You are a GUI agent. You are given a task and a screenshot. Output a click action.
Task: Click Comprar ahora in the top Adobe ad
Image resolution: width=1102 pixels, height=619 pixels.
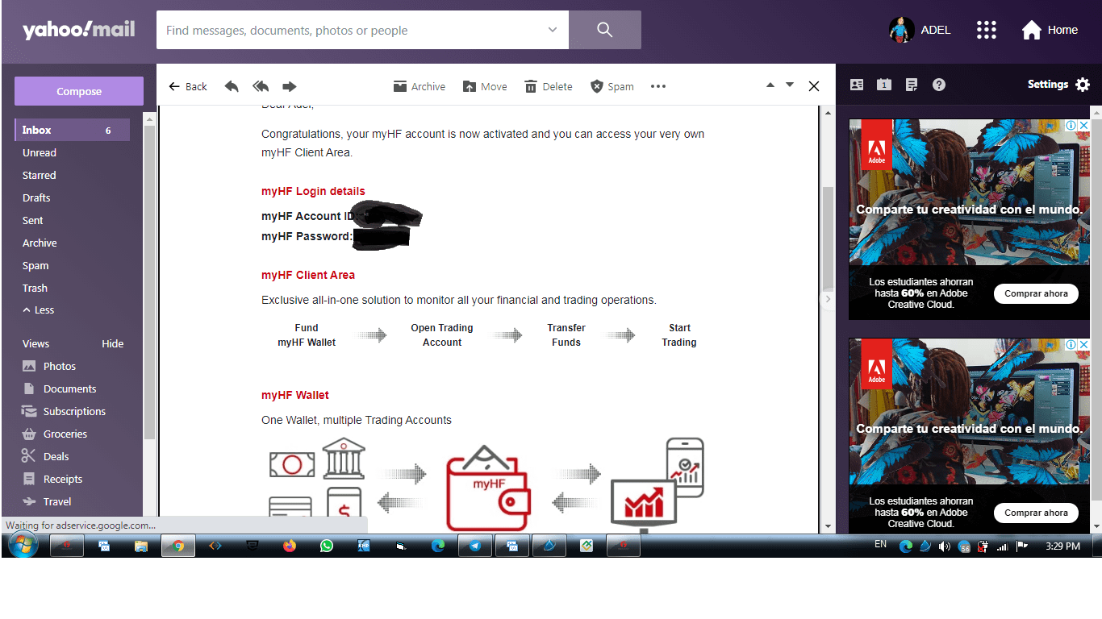point(1036,293)
